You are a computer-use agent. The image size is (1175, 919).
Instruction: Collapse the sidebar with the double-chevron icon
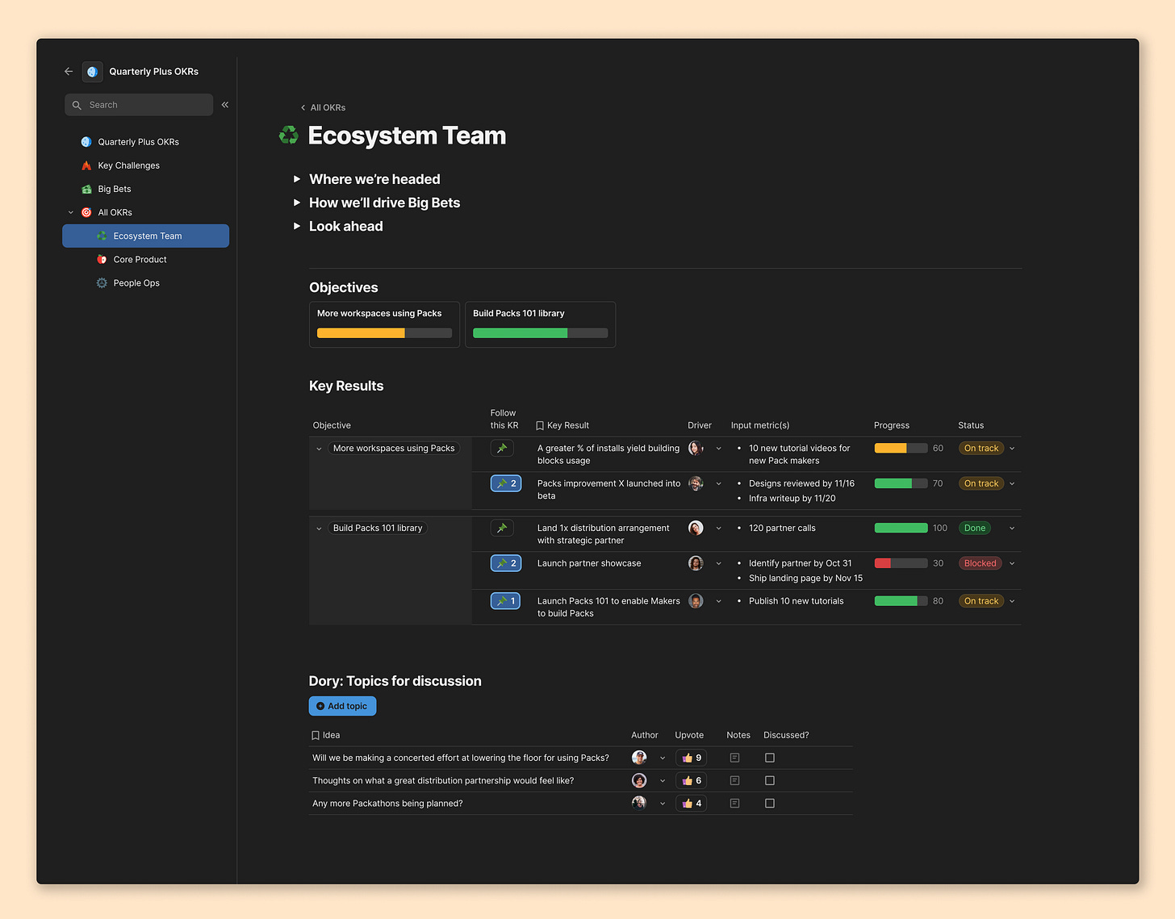(x=224, y=104)
